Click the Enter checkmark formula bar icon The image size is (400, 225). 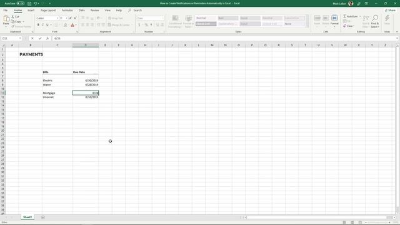pos(40,38)
